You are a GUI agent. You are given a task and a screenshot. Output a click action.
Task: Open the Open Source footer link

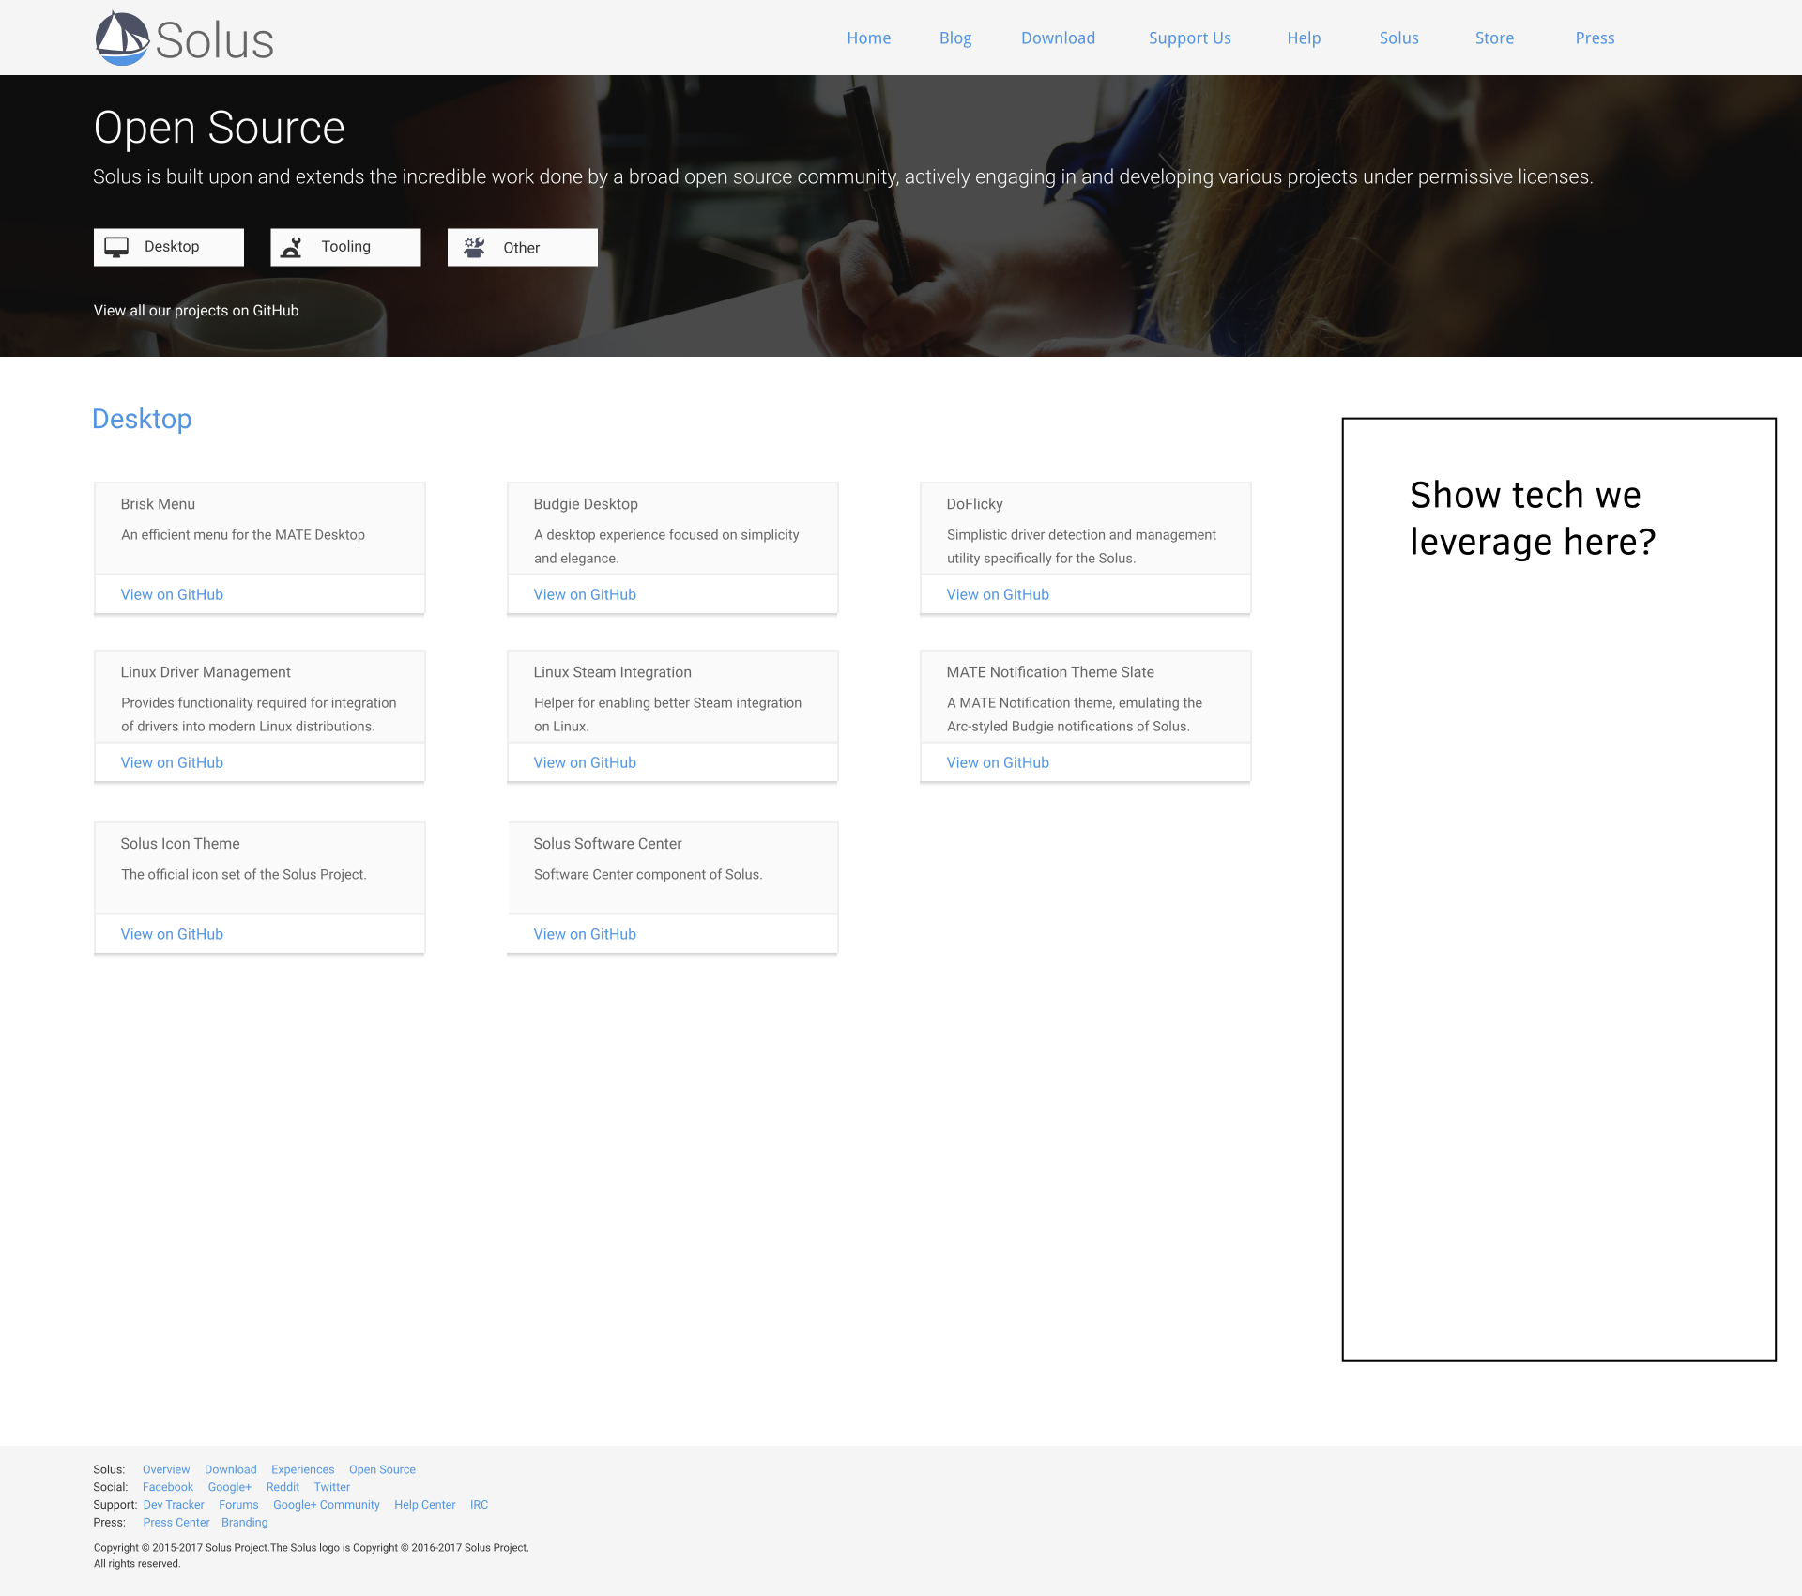point(382,1470)
